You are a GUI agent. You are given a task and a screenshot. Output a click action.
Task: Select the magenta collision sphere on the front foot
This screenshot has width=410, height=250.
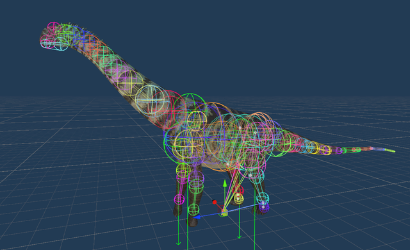(x=179, y=199)
